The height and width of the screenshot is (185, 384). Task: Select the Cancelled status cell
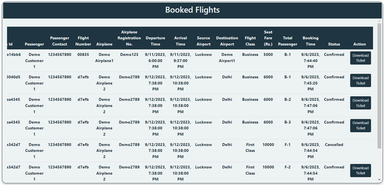pos(334,145)
